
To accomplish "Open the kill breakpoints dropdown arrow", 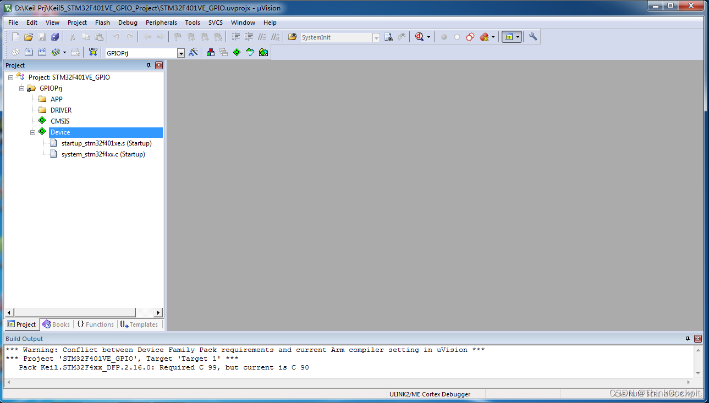I will point(493,37).
